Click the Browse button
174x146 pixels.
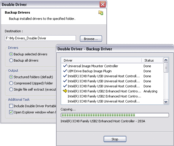click(x=91, y=39)
